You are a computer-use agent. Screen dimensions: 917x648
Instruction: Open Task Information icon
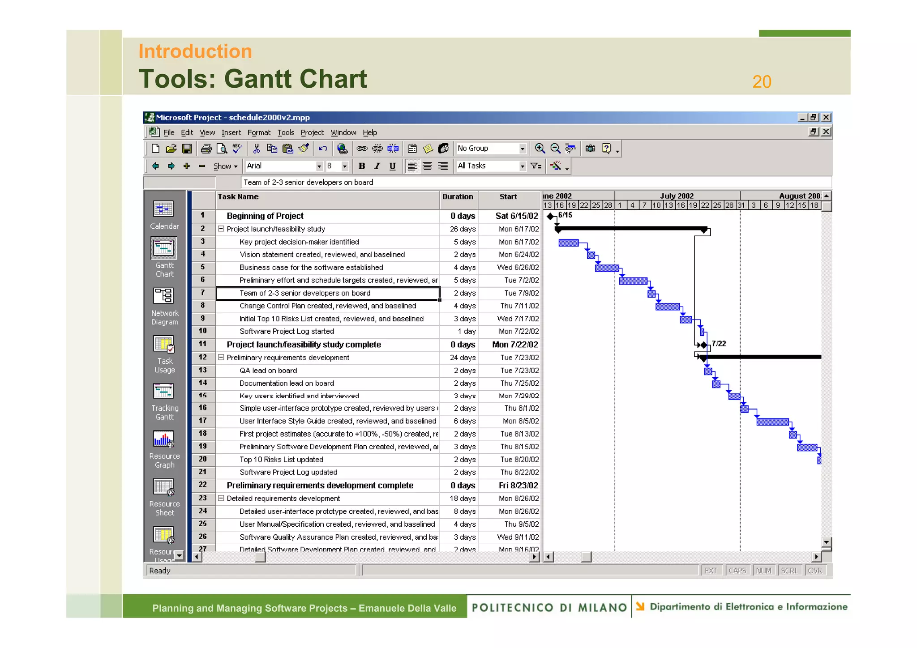coord(412,149)
